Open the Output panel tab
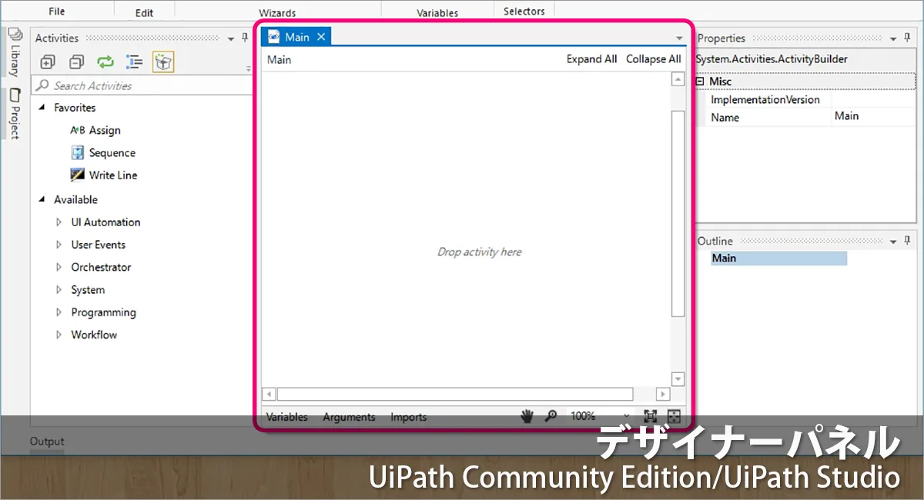The height and width of the screenshot is (500, 924). [47, 442]
